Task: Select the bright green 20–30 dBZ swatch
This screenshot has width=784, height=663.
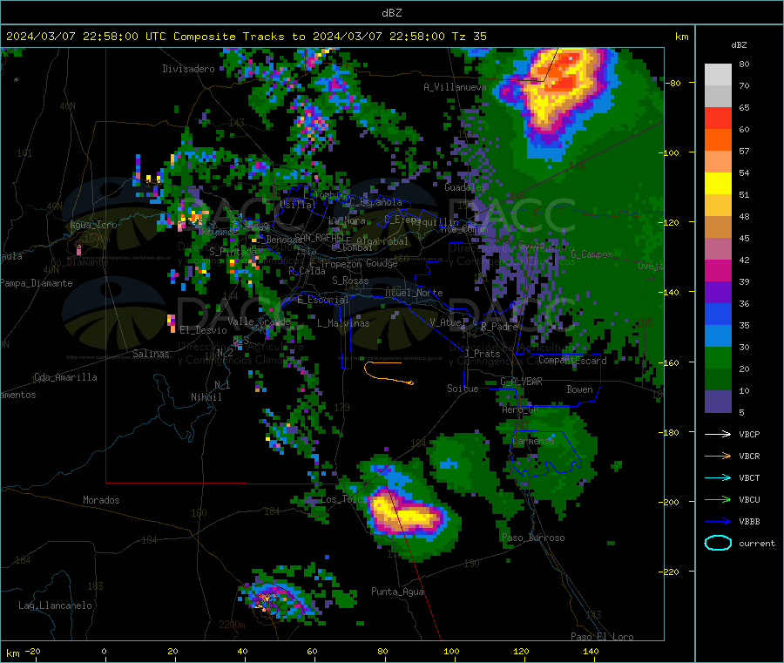Action: 718,357
